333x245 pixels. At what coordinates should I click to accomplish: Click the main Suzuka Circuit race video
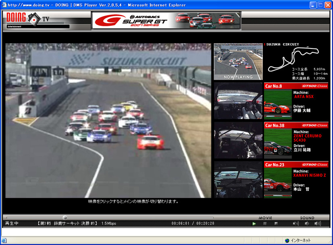[x=108, y=121]
